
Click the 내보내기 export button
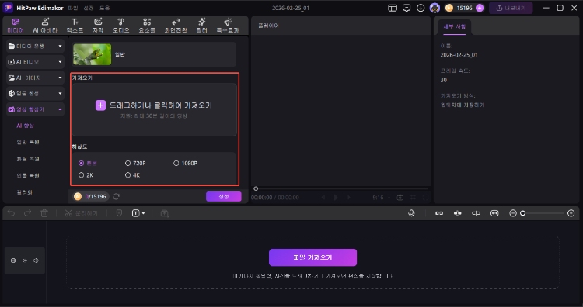(511, 8)
